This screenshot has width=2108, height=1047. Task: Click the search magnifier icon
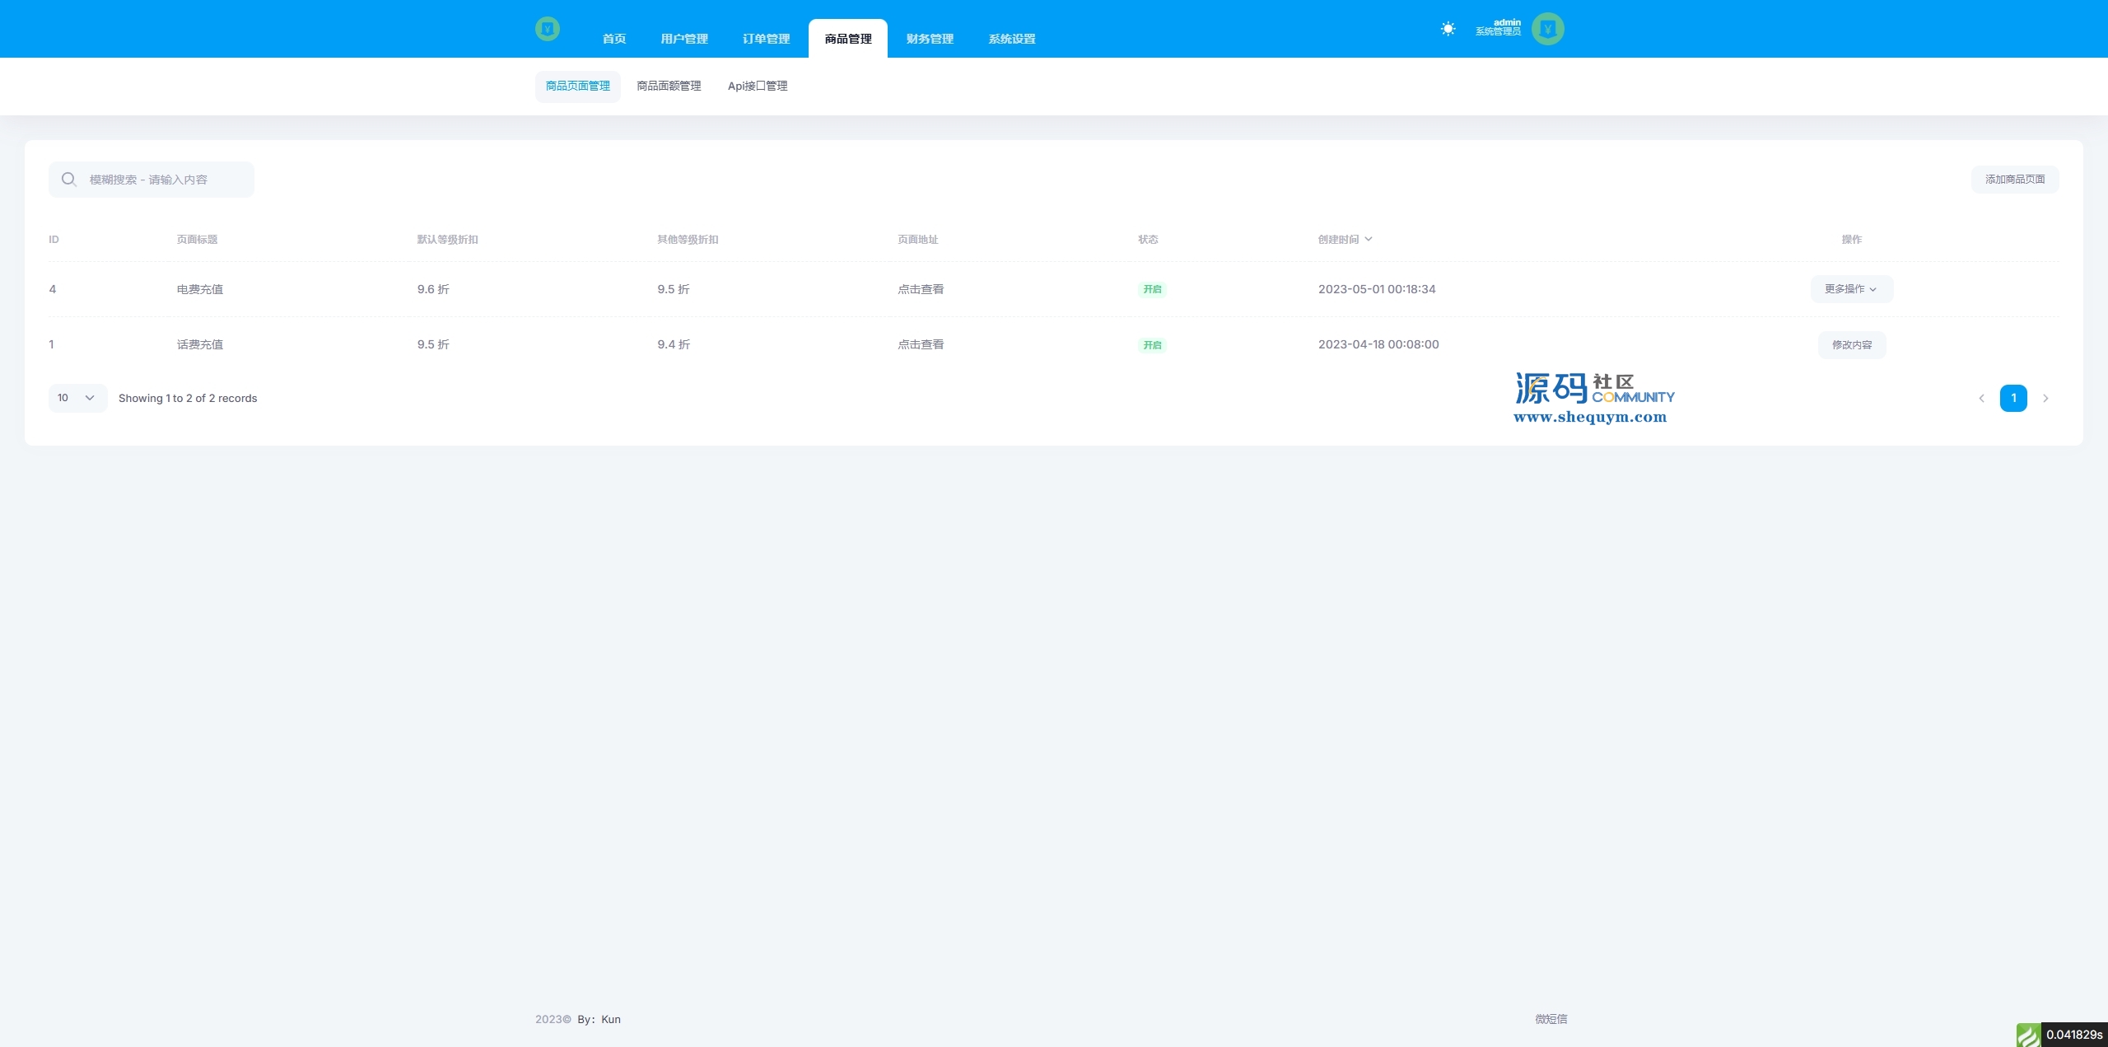69,180
